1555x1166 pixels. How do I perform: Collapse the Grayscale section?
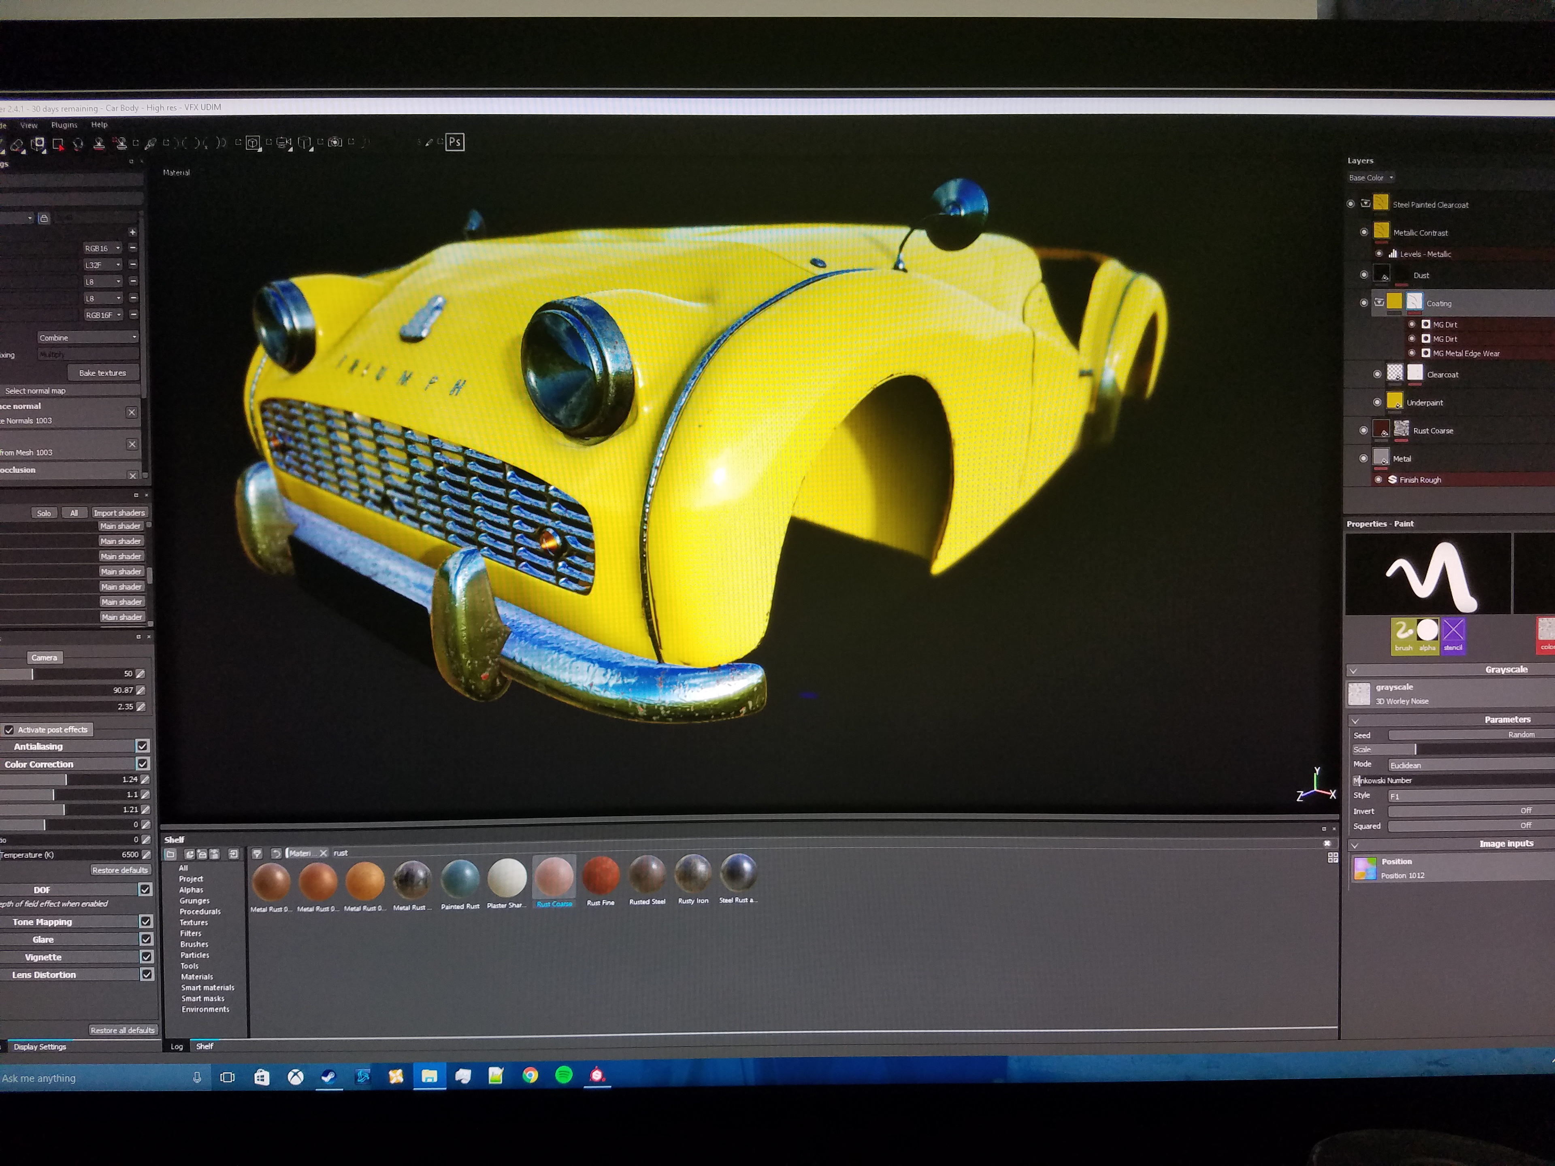(x=1353, y=670)
